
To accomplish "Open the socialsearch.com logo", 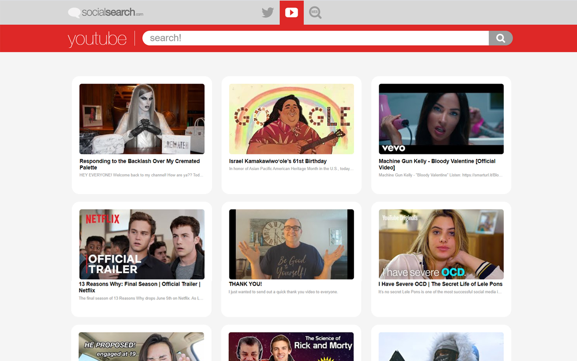I will coord(106,13).
